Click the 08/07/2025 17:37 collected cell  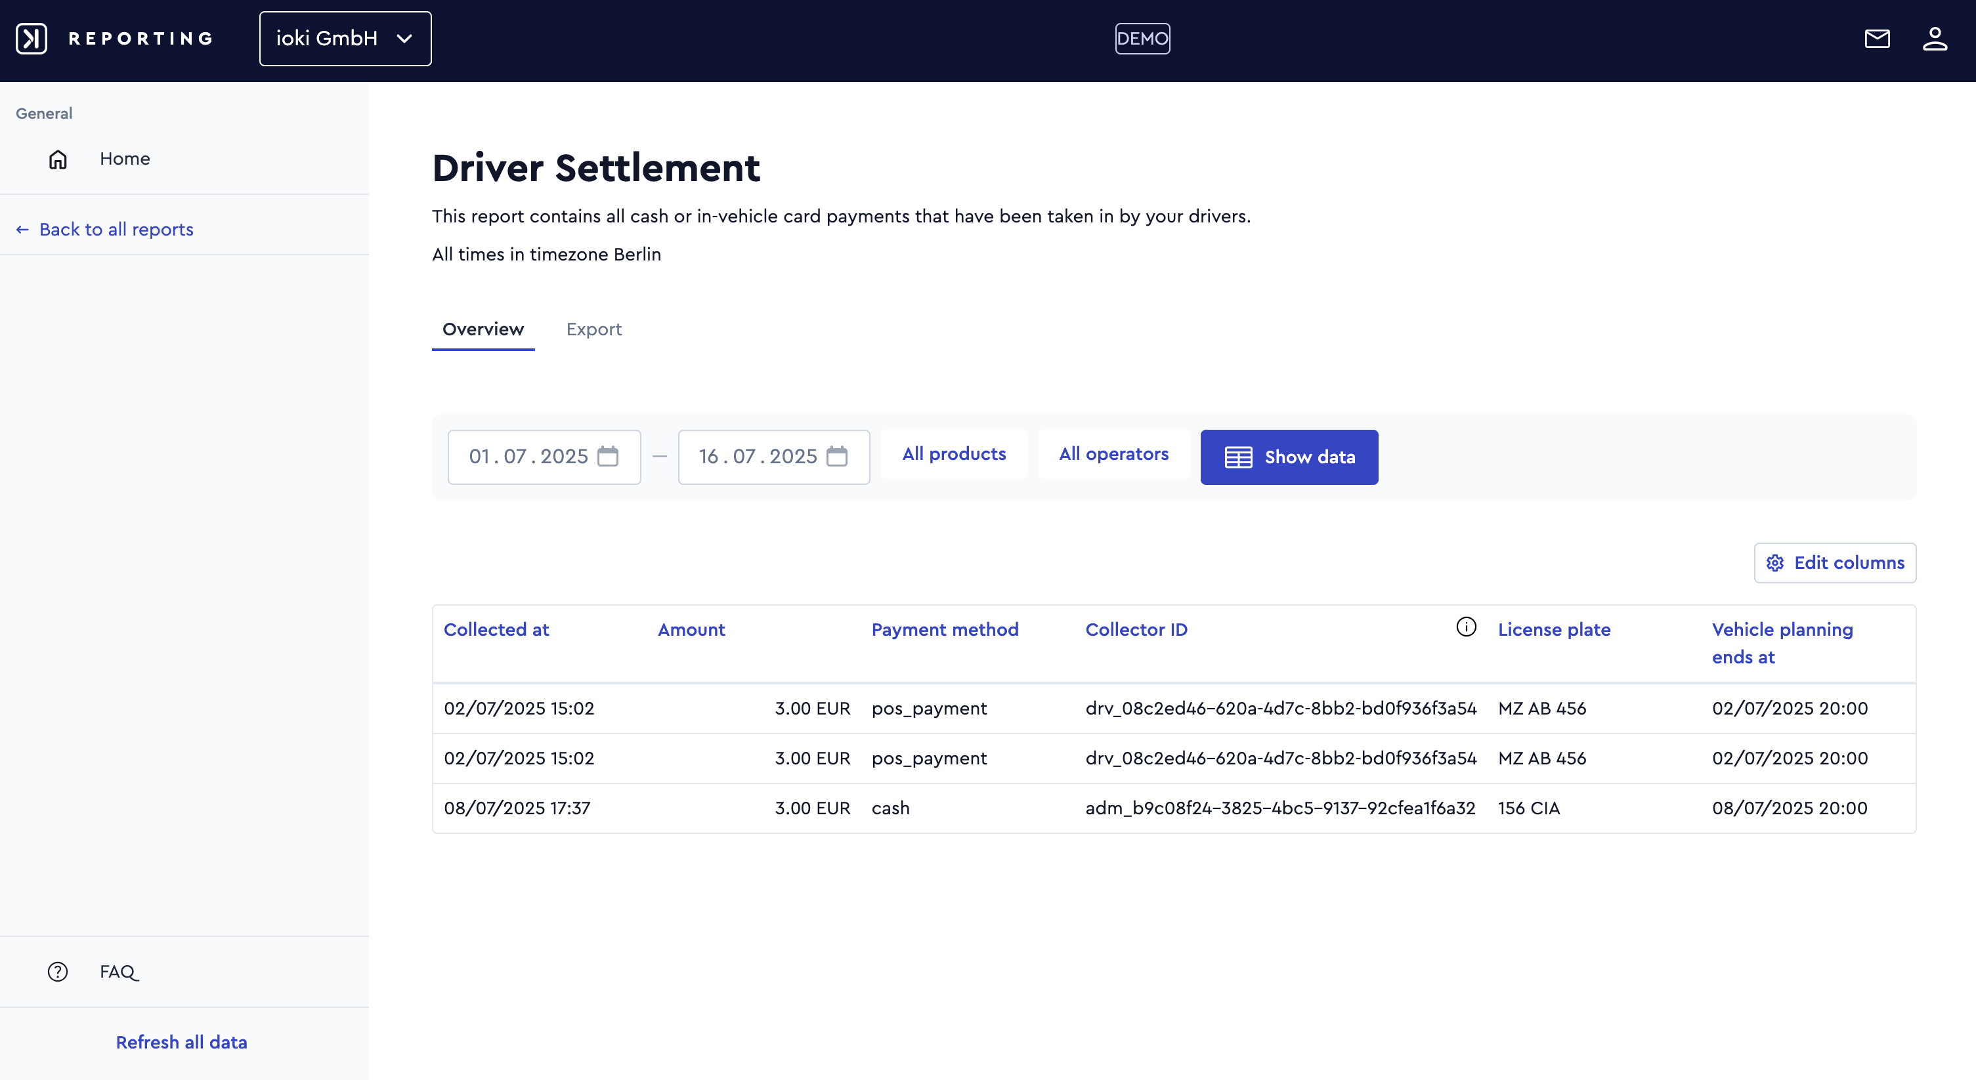coord(517,808)
